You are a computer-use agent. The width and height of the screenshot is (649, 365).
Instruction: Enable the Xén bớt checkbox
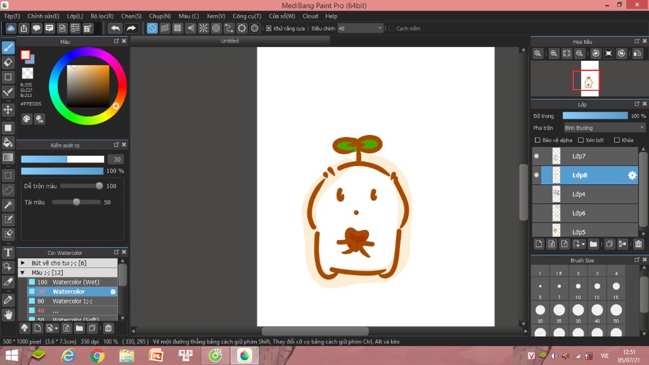(x=581, y=140)
